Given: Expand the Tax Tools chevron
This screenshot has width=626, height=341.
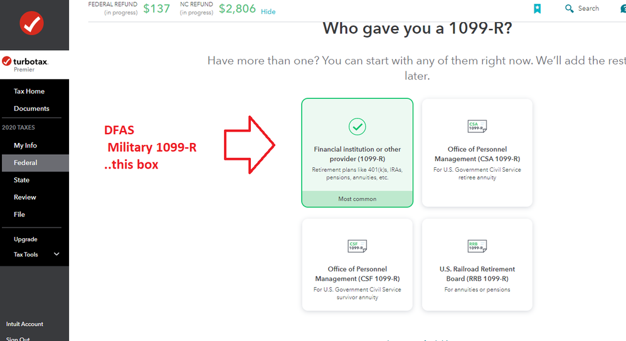Looking at the screenshot, I should pyautogui.click(x=56, y=254).
